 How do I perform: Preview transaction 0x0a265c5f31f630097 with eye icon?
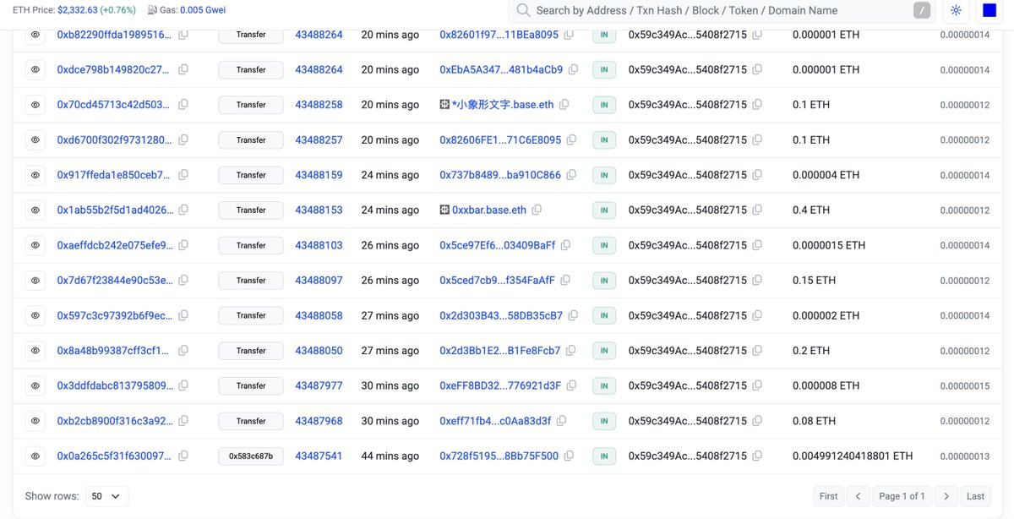point(35,456)
